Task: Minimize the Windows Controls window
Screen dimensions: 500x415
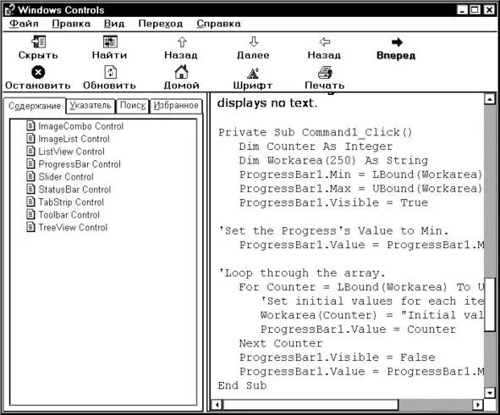Action: [463, 10]
